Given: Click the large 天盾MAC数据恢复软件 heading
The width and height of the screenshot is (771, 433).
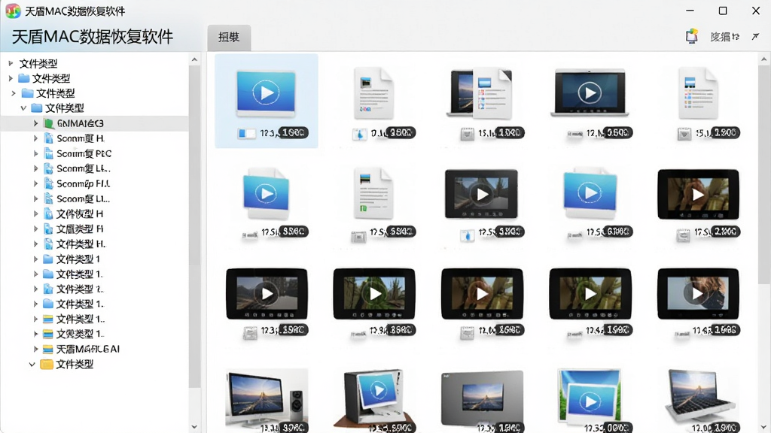Looking at the screenshot, I should coord(93,37).
